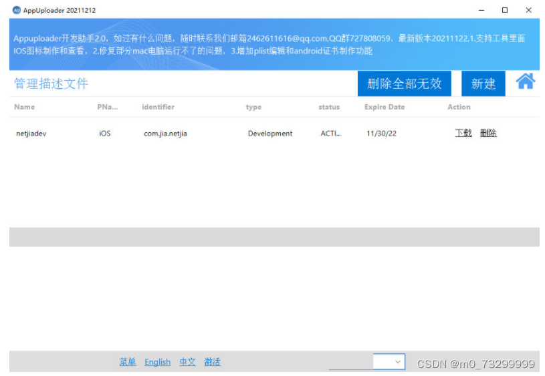Click the 11/30/22 expire date cell
The width and height of the screenshot is (545, 376).
(x=381, y=134)
